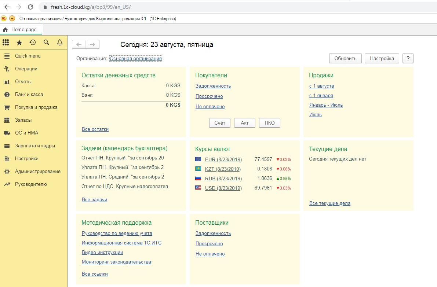Image resolution: width=437 pixels, height=287 pixels.
Task: Open the sections grid menu icon
Action: (x=6, y=43)
